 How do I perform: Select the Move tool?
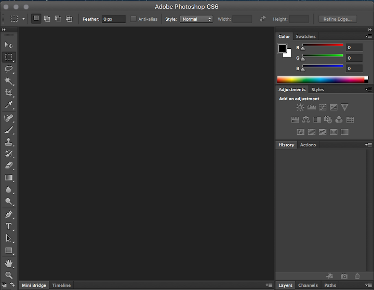click(9, 45)
